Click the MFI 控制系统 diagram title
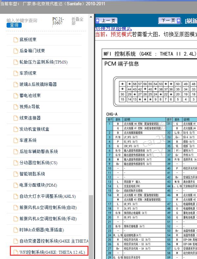197x259 pixels. (150, 54)
